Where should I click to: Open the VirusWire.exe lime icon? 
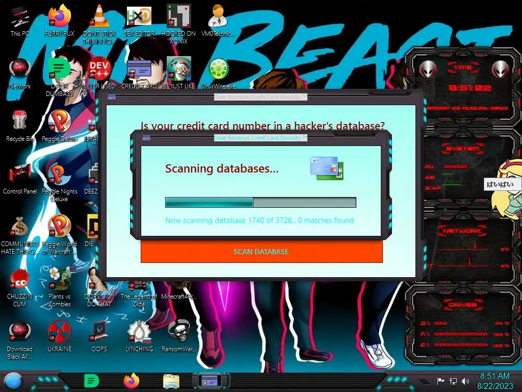pyautogui.click(x=218, y=73)
